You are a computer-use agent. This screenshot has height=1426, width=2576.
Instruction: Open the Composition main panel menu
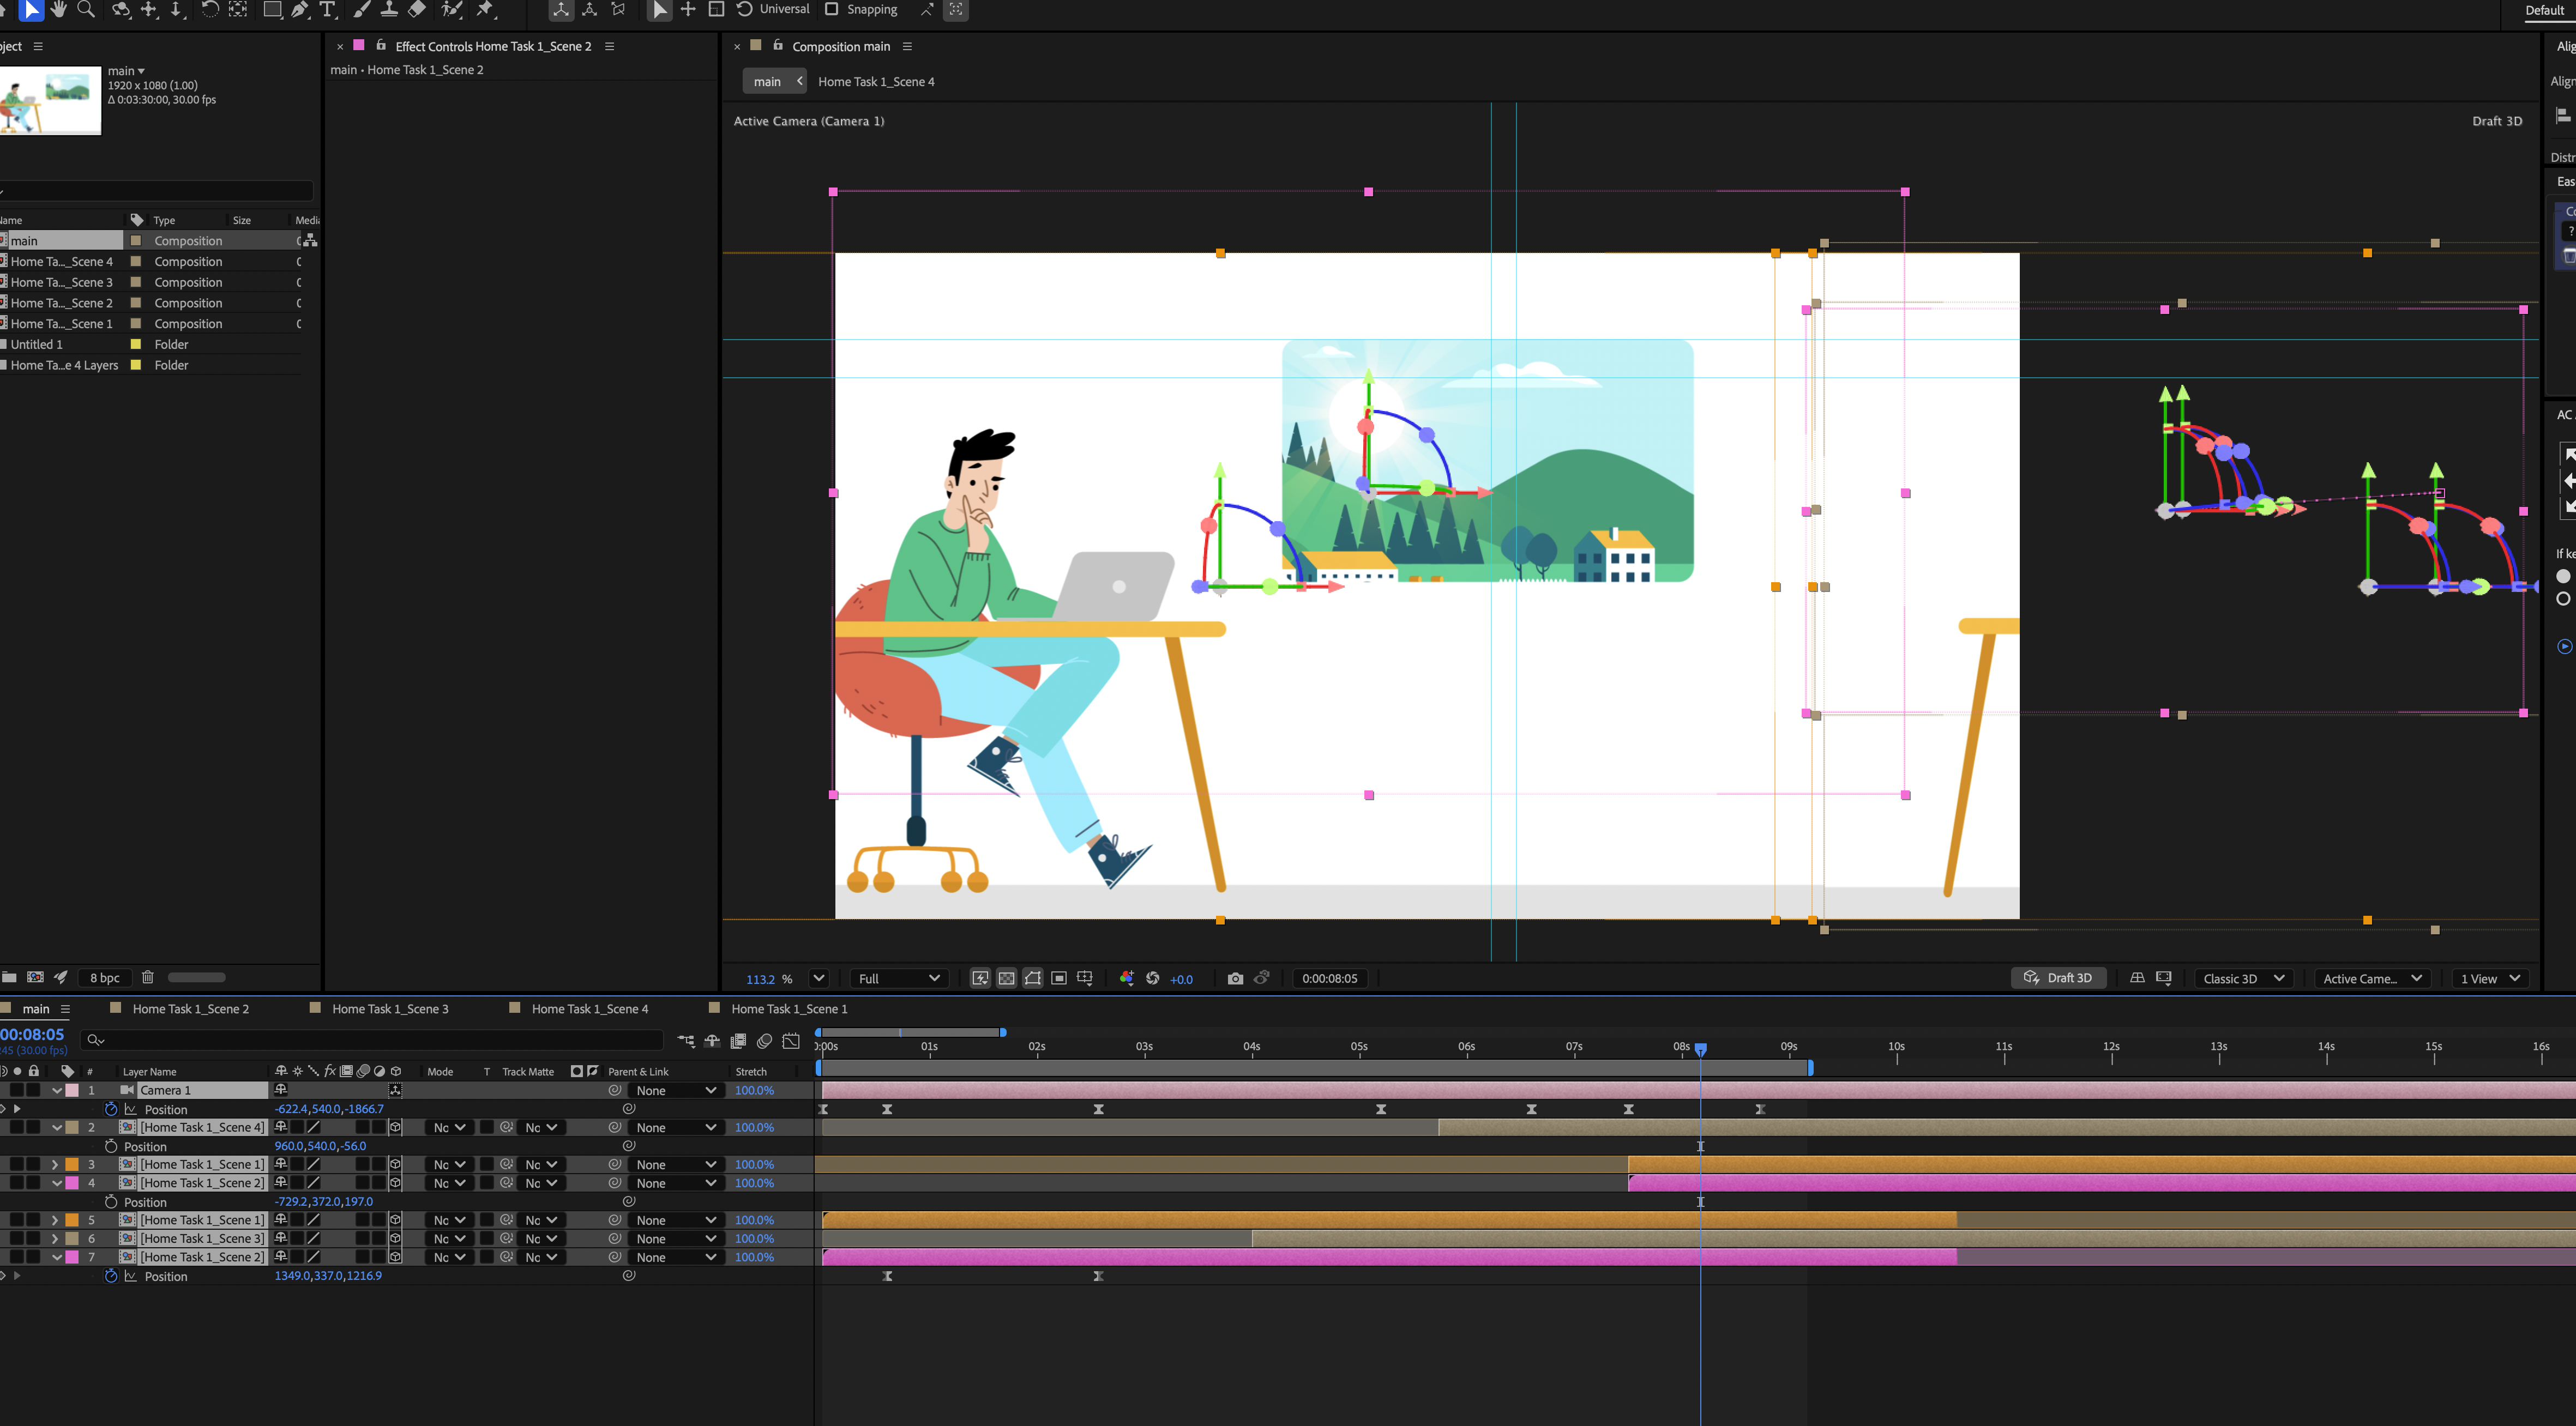[907, 46]
